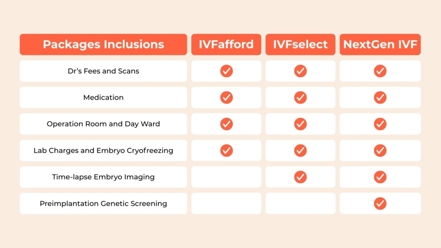Select the NextGen IVF column header
The width and height of the screenshot is (441, 248).
point(380,44)
